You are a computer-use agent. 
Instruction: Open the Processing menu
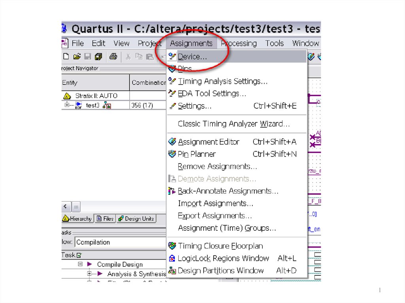[x=238, y=43]
